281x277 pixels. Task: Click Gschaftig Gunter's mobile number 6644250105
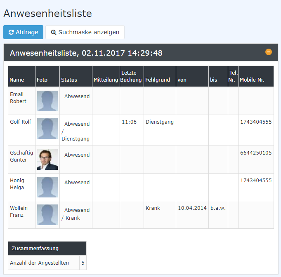[256, 153]
